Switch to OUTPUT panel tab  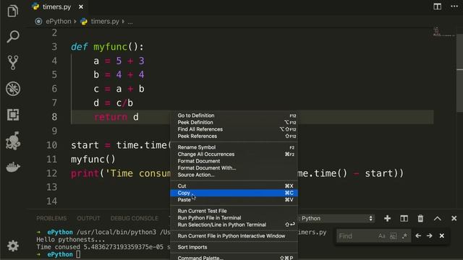pos(88,218)
